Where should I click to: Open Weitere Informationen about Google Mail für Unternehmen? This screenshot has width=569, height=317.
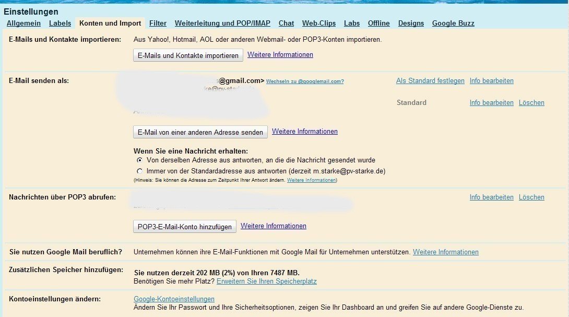coord(446,252)
